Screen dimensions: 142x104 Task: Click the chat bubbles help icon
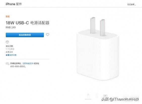click(x=8, y=64)
